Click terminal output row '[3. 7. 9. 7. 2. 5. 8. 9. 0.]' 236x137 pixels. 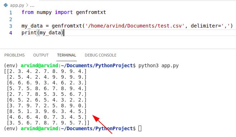coord(47,106)
